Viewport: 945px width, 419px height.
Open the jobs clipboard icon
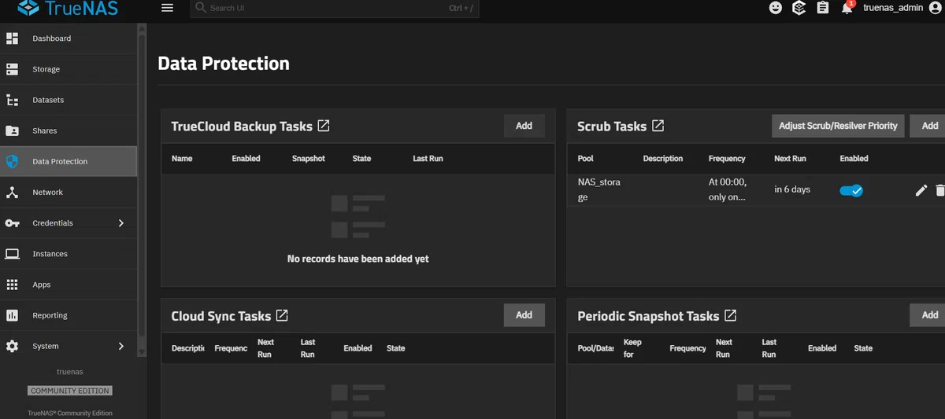click(822, 8)
